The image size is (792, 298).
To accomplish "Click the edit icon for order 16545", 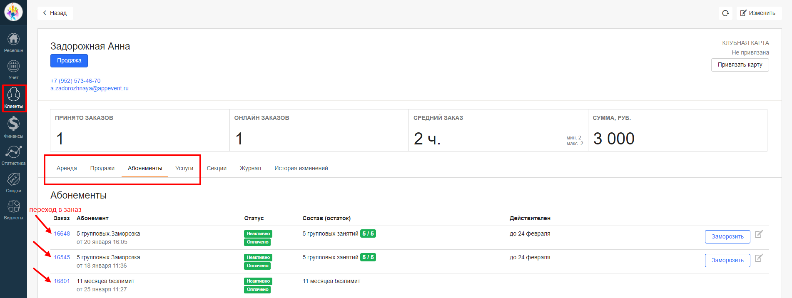I will (x=759, y=258).
